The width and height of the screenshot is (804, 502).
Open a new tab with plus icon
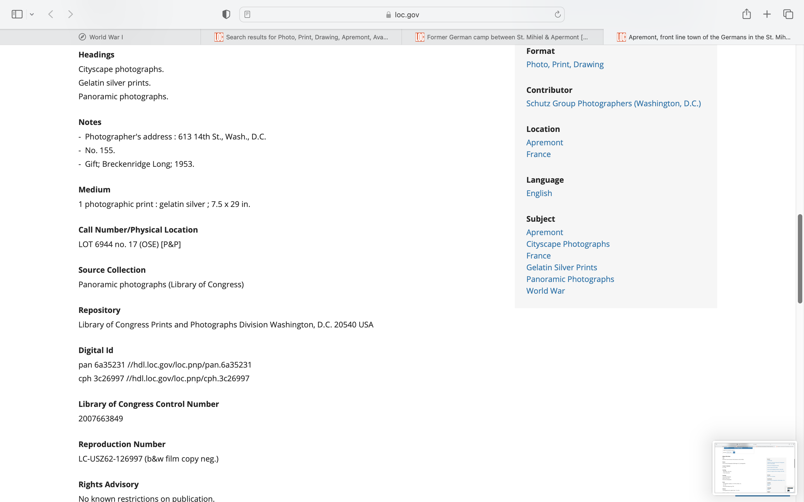pyautogui.click(x=767, y=14)
